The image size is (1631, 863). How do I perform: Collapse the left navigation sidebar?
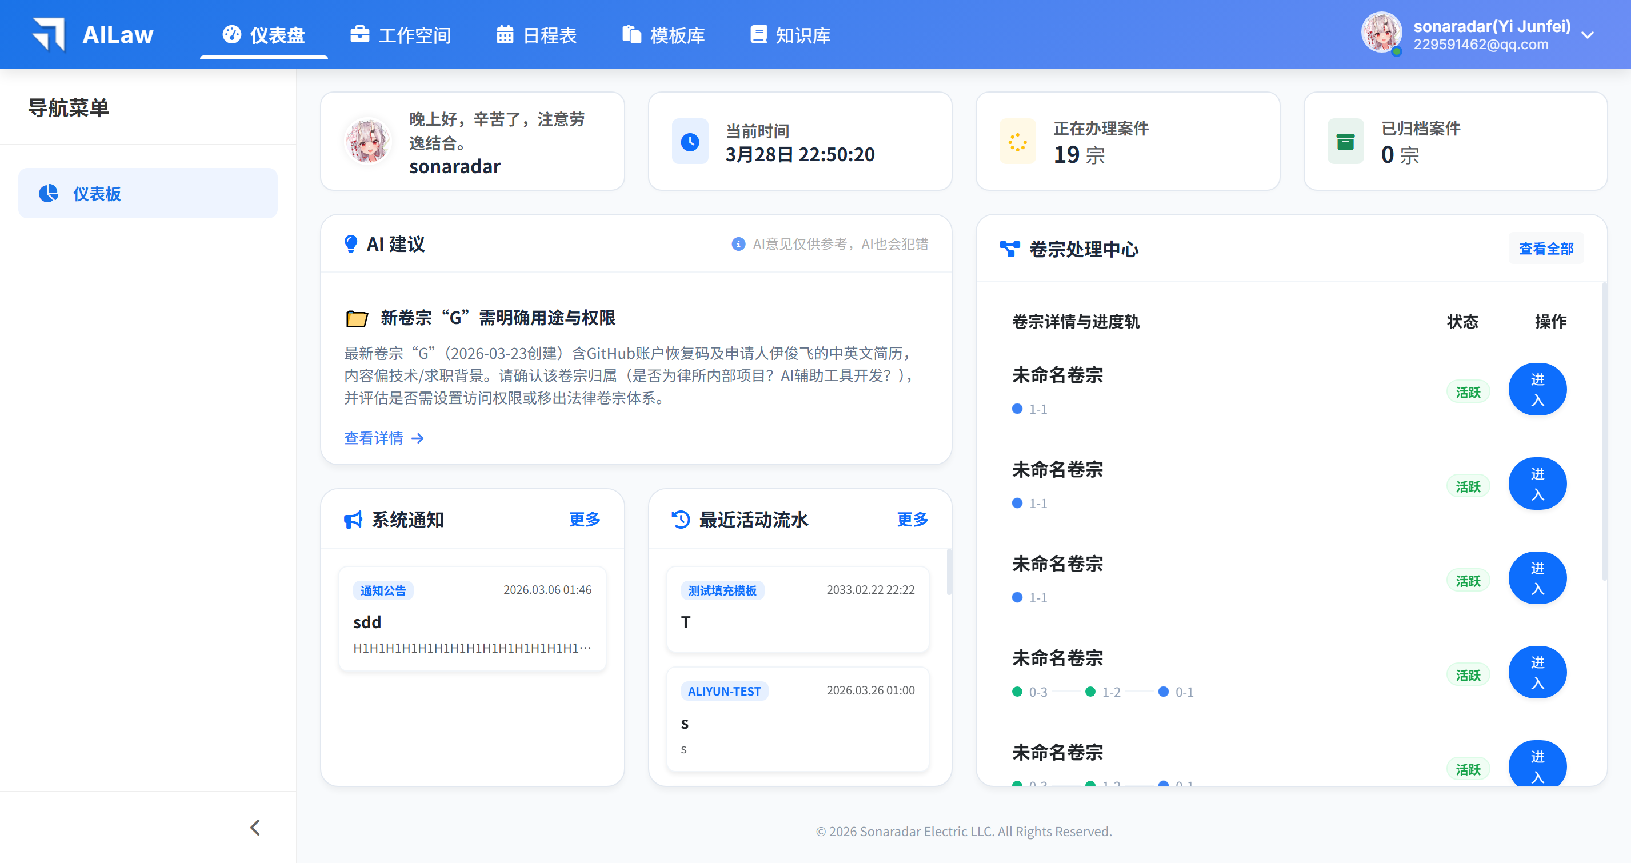255,827
